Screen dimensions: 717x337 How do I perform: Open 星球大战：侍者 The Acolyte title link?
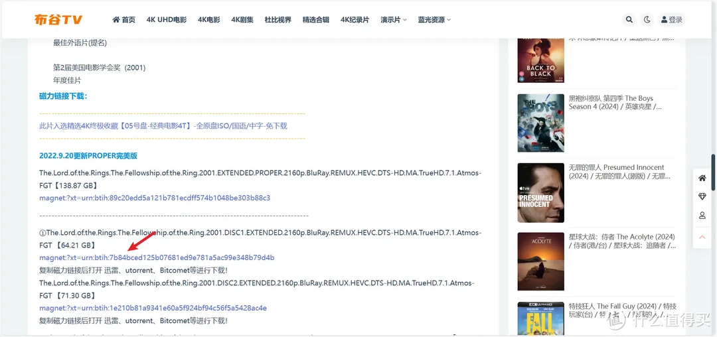[622, 241]
